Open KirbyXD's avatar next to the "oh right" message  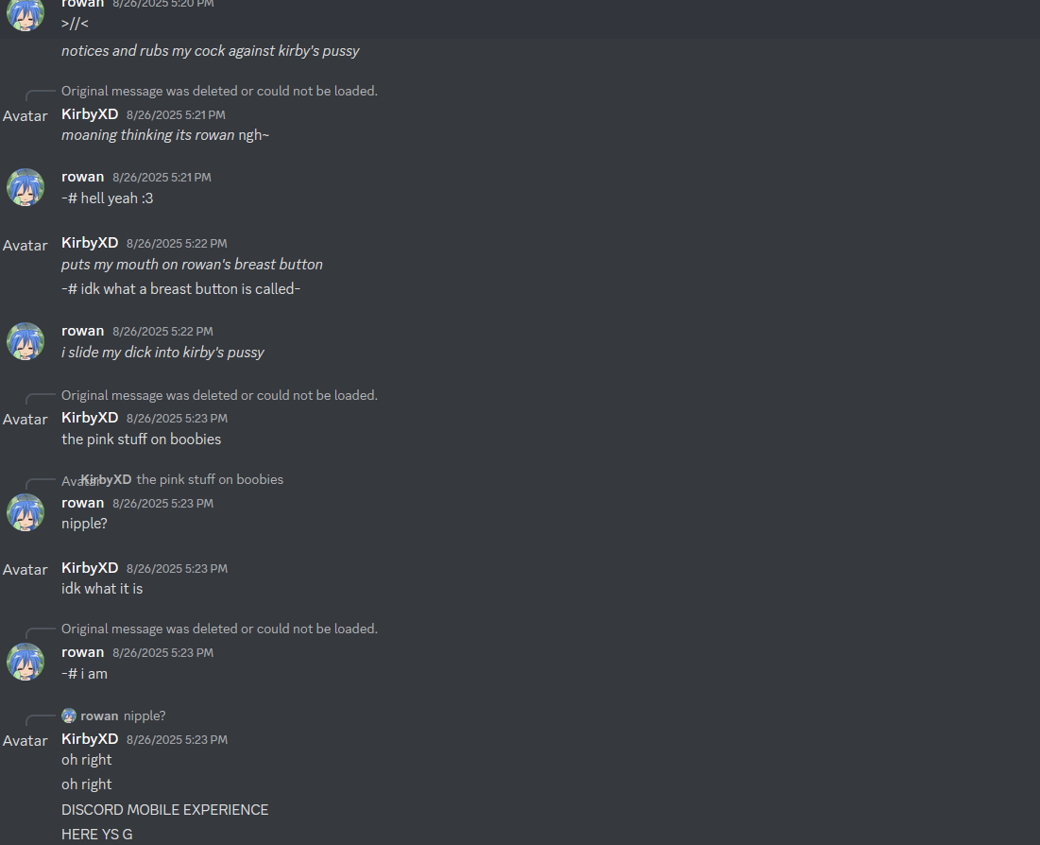26,741
